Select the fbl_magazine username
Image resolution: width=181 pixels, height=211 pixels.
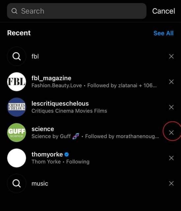[51, 78]
